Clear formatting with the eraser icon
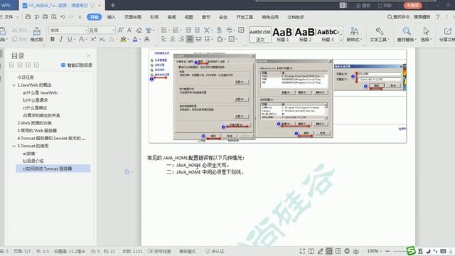455x256 pixels. pos(139,30)
